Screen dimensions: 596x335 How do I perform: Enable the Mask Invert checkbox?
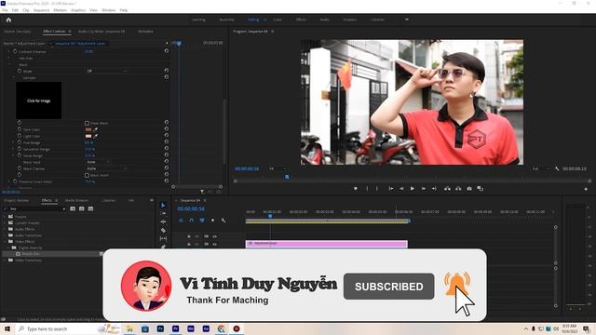pyautogui.click(x=87, y=175)
